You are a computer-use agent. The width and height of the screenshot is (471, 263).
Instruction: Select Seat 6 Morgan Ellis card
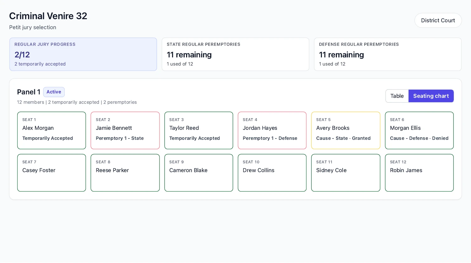click(x=419, y=130)
